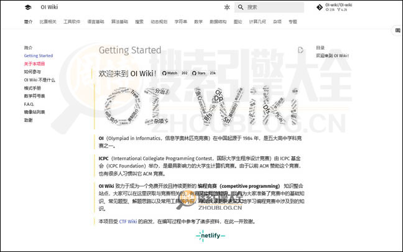Image resolution: width=403 pixels, height=252 pixels.
Task: Open Getting Started in the sidebar
Action: (39, 55)
